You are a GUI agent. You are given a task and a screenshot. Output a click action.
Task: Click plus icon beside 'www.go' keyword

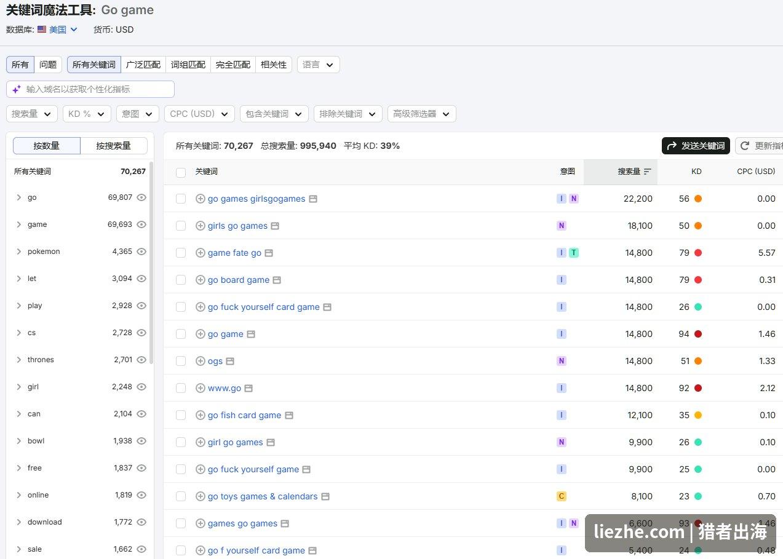(x=200, y=388)
